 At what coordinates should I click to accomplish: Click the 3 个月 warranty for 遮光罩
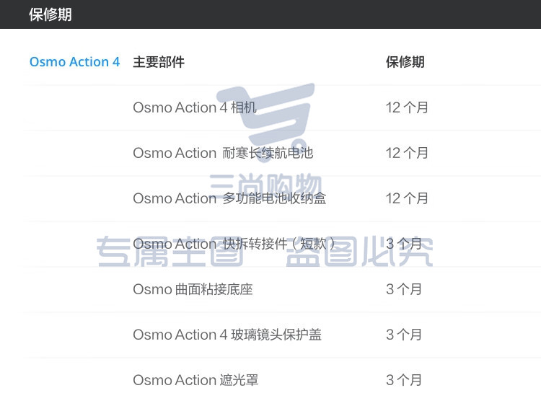404,380
